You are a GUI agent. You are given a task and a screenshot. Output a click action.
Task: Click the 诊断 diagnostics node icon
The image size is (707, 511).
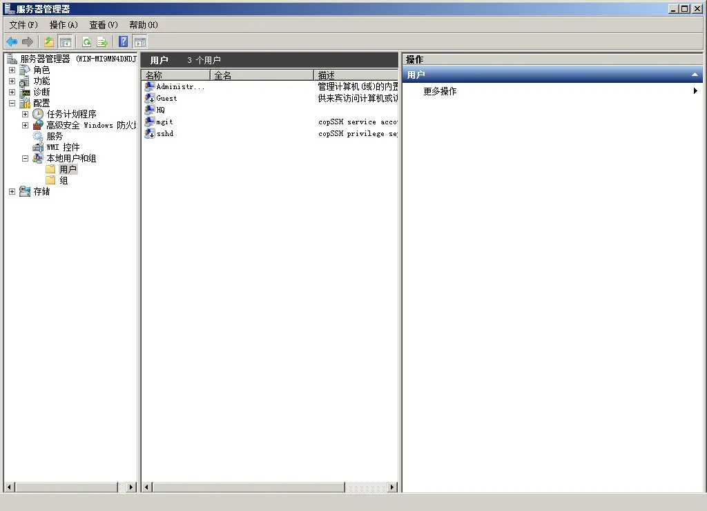(25, 92)
